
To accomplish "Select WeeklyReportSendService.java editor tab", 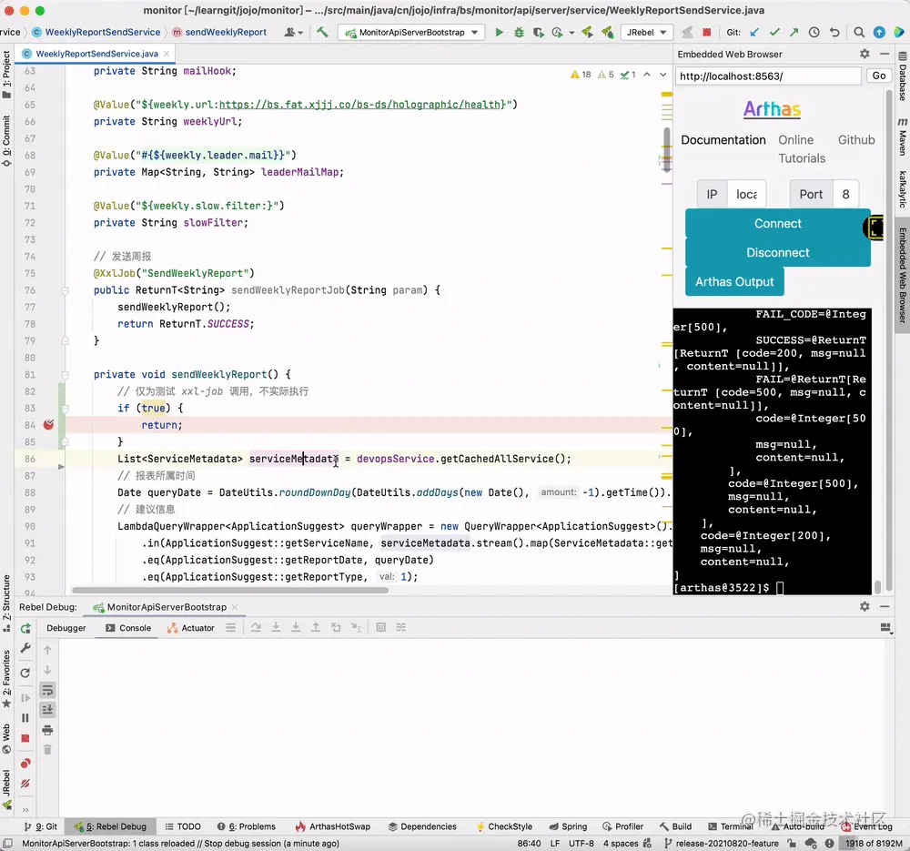I will [96, 54].
